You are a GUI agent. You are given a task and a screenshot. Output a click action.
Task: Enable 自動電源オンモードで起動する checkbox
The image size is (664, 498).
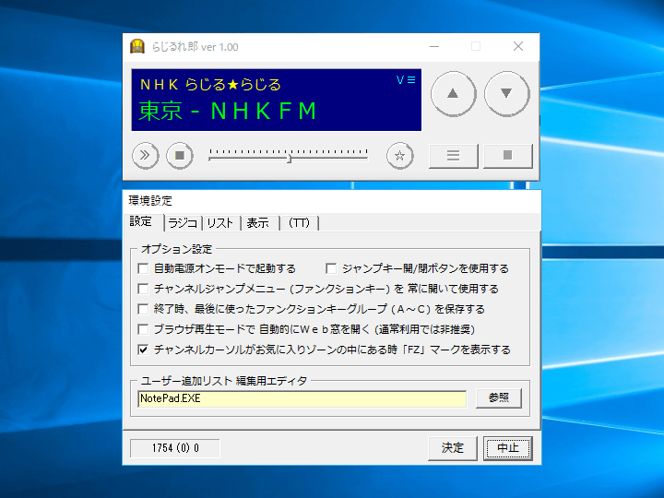(x=143, y=268)
